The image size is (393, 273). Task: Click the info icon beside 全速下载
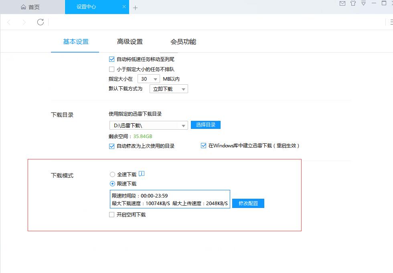point(142,174)
